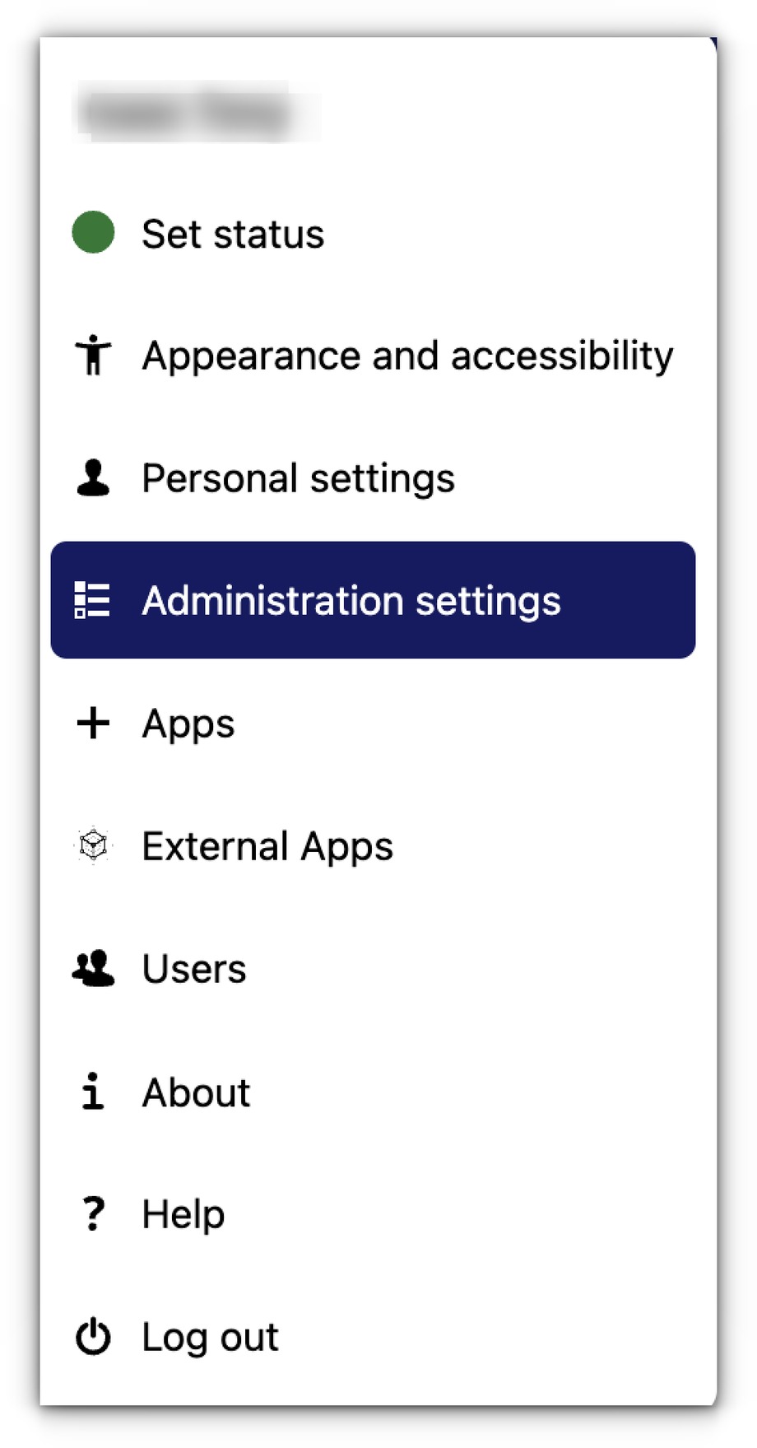Open the External Apps menu entry

(267, 846)
